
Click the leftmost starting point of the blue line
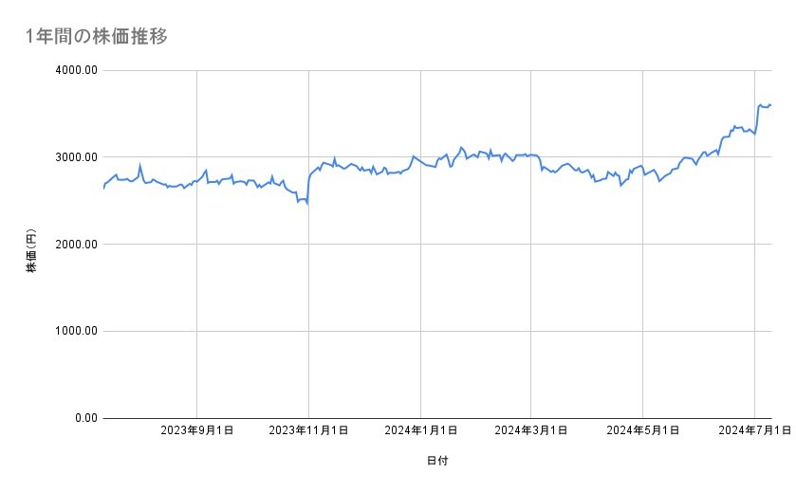coord(103,189)
